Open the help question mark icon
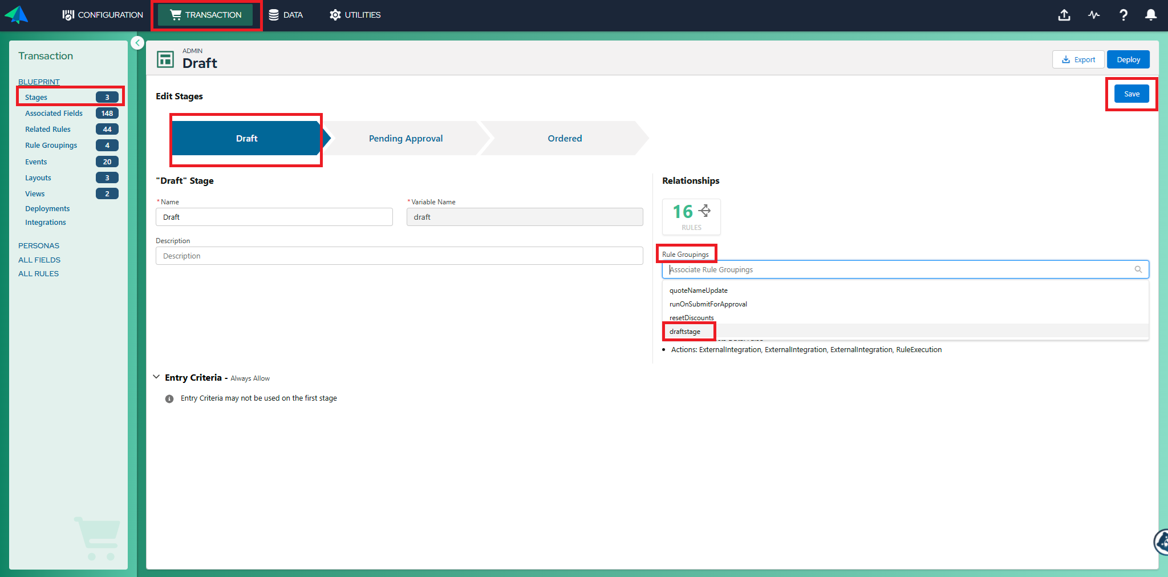The height and width of the screenshot is (577, 1168). coord(1123,15)
